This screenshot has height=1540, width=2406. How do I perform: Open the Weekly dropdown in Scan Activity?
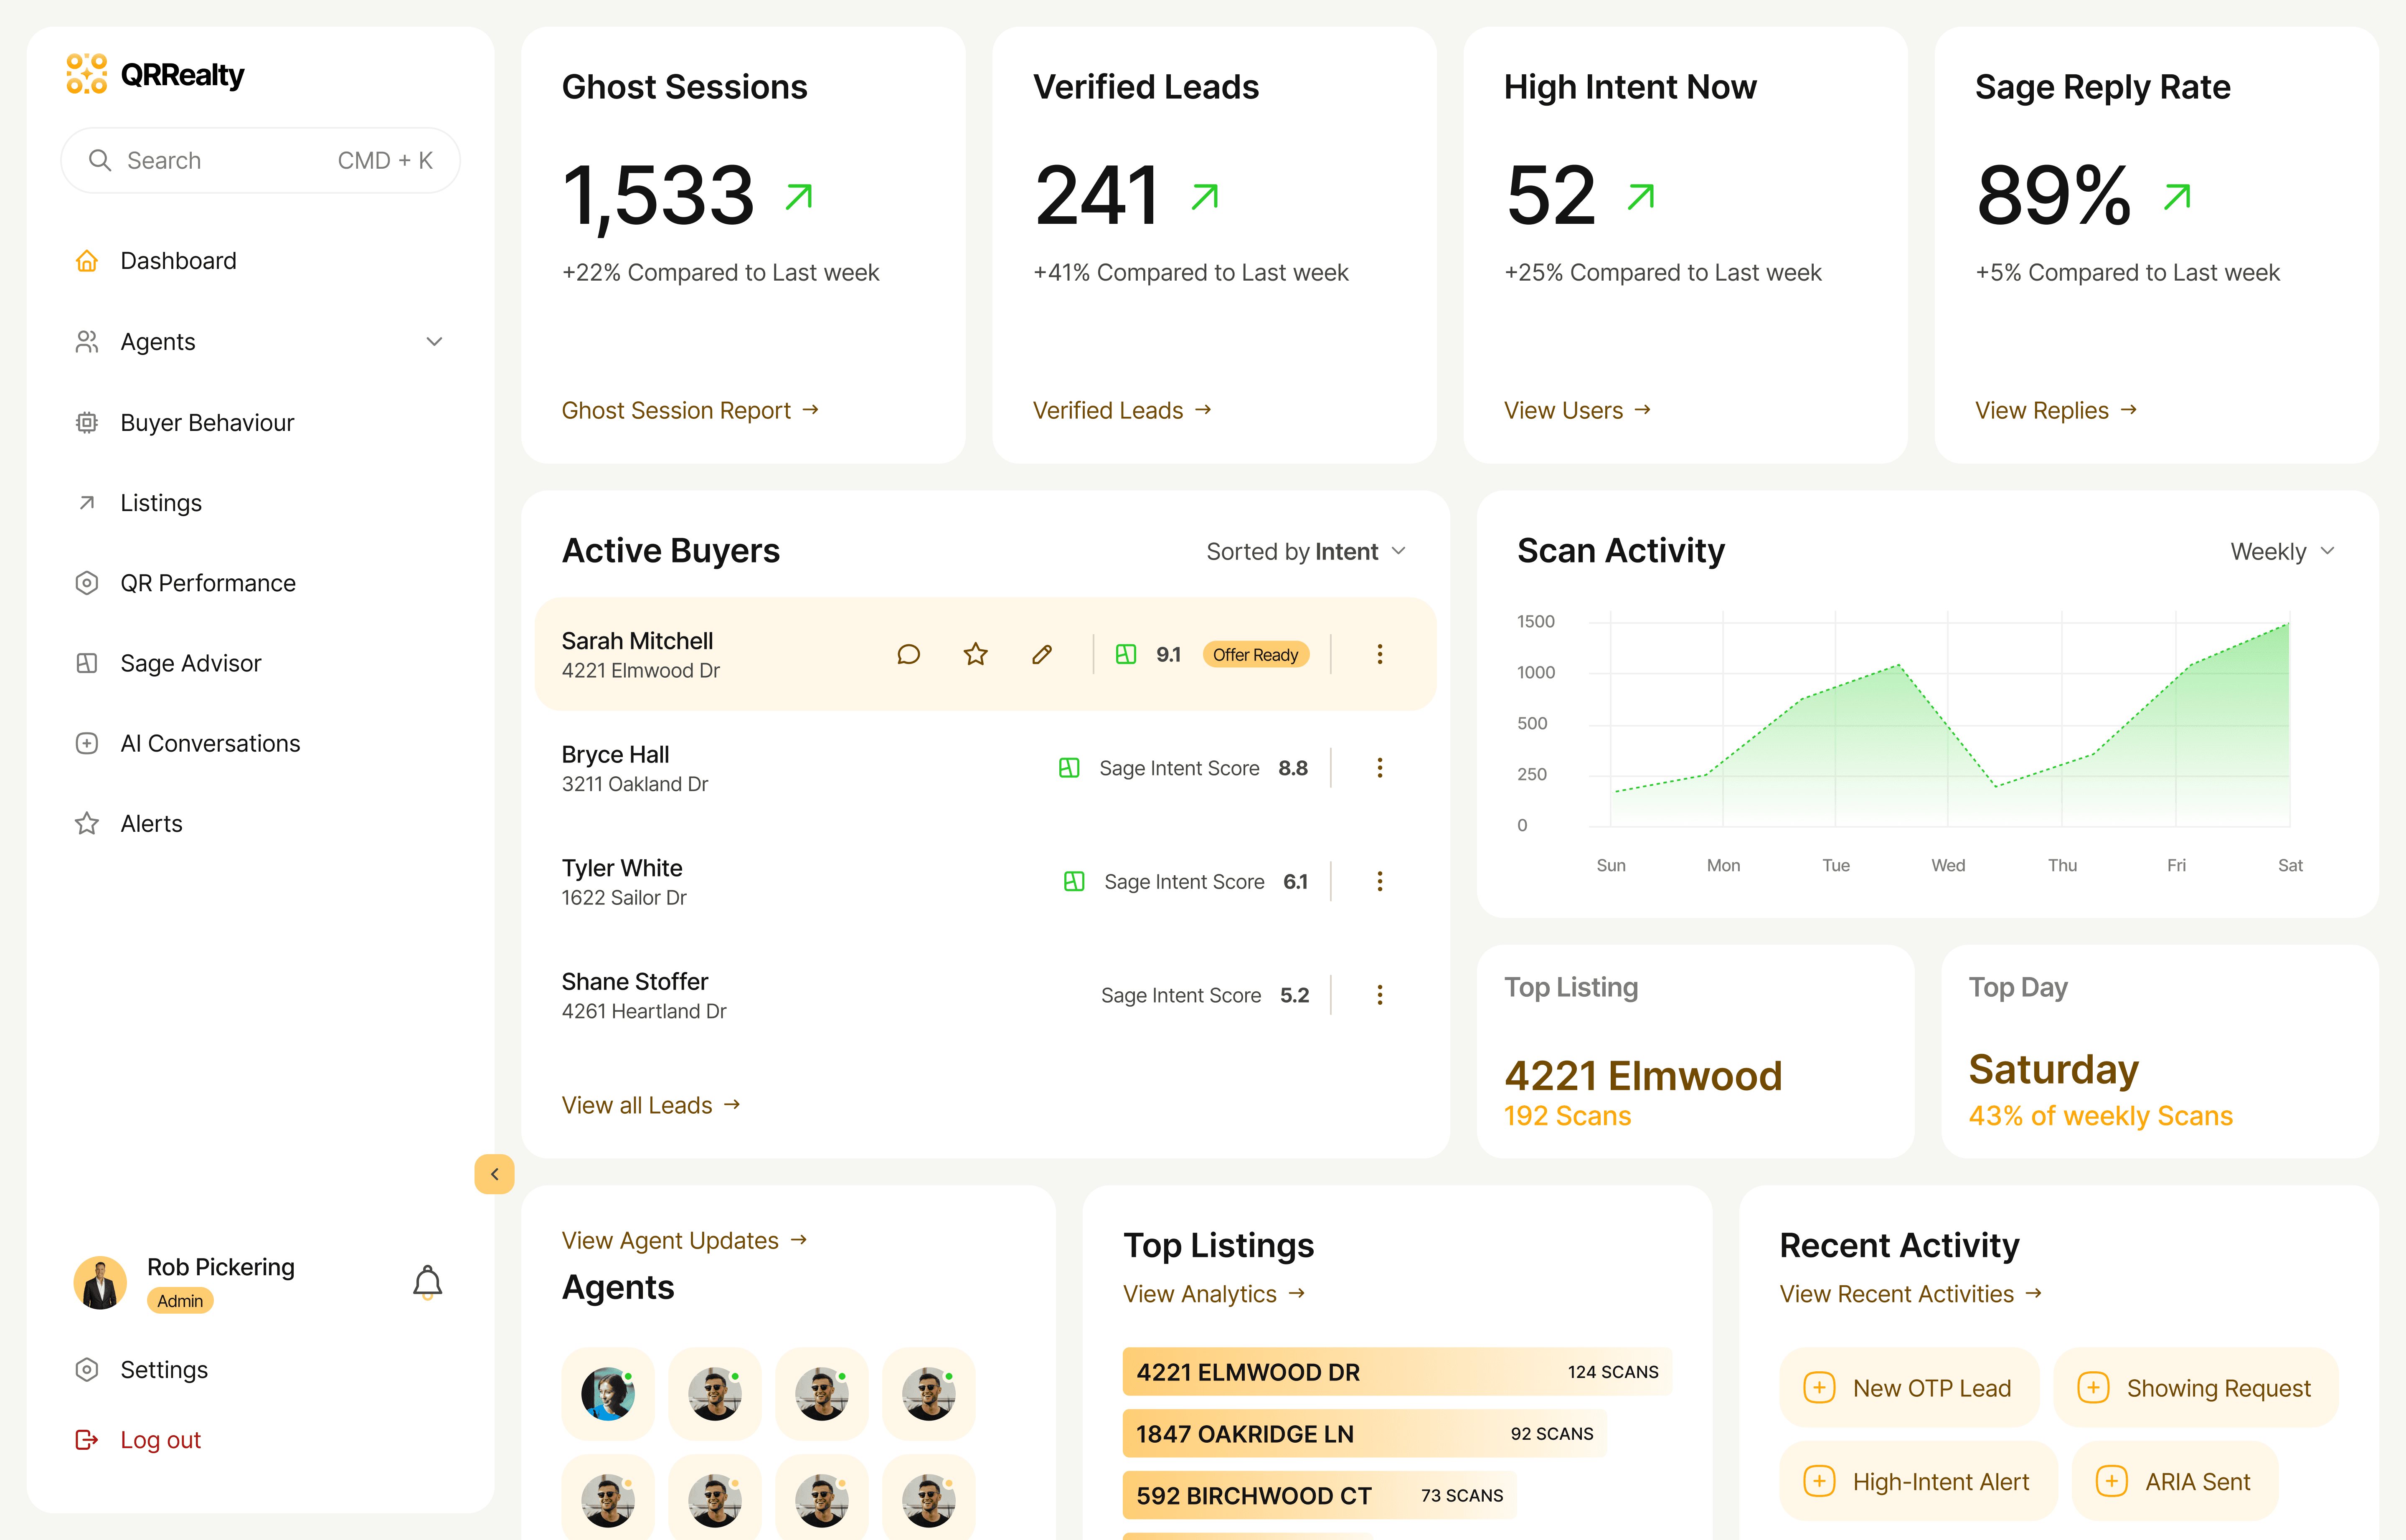coord(2282,551)
